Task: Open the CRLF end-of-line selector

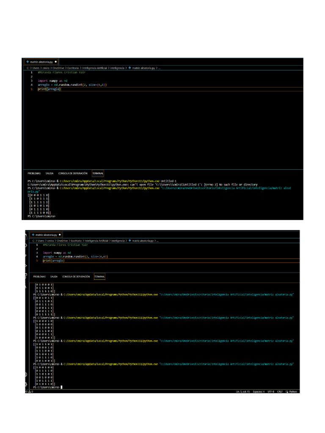Action: point(279,392)
